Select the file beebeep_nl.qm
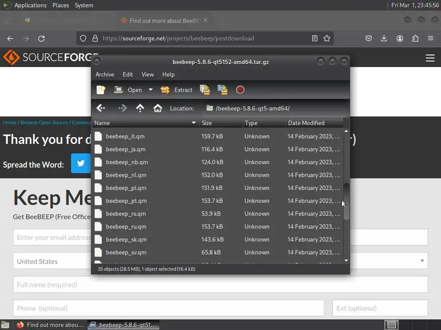 coord(217,175)
